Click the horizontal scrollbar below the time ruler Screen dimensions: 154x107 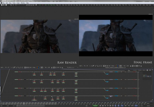coord(31,106)
